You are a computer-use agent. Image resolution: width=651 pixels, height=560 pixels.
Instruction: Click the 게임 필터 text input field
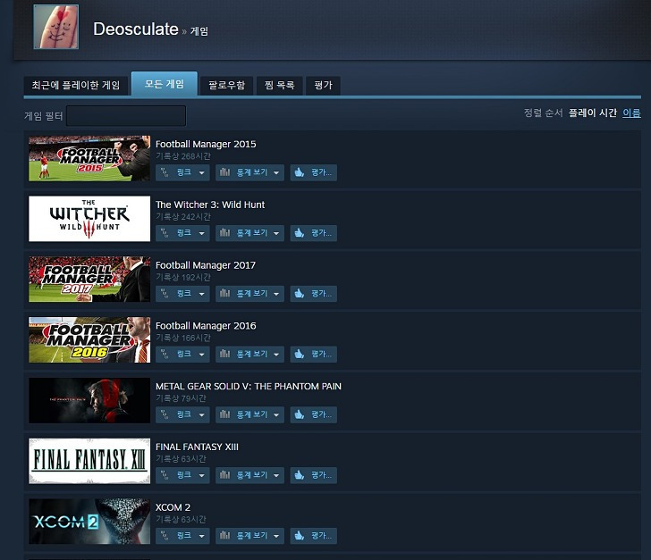[126, 116]
